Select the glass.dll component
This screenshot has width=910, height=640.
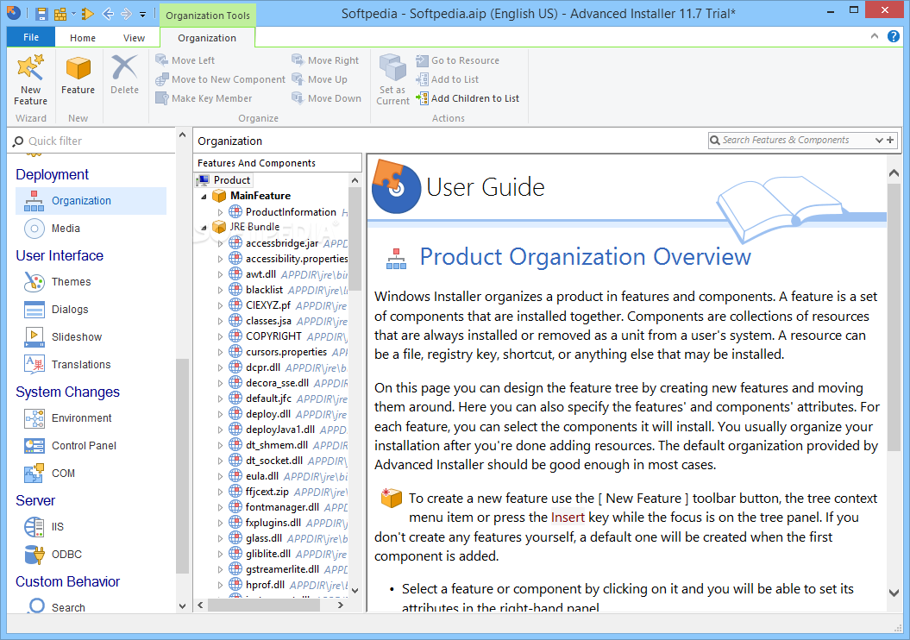click(x=263, y=538)
